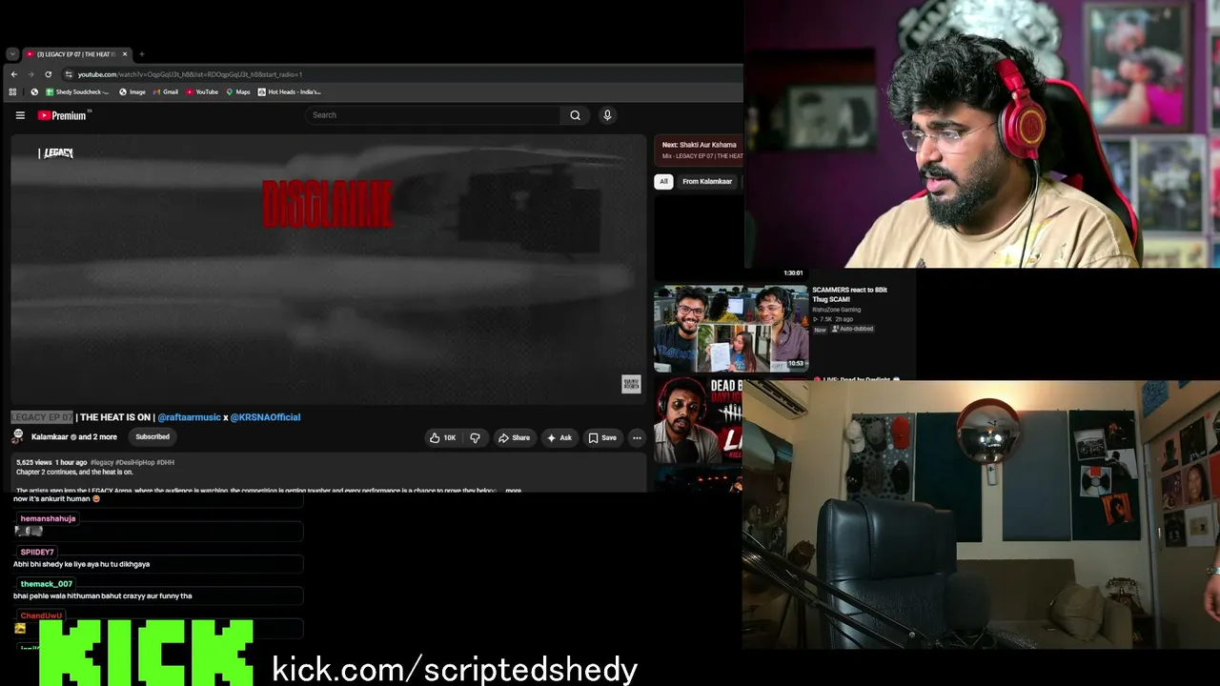Viewport: 1220px width, 686px height.
Task: Open Next: Shakti Aur Kshama mix panel
Action: (x=699, y=151)
